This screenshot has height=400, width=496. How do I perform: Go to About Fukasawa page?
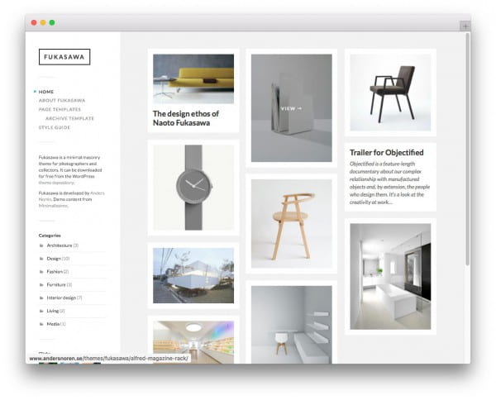(62, 101)
